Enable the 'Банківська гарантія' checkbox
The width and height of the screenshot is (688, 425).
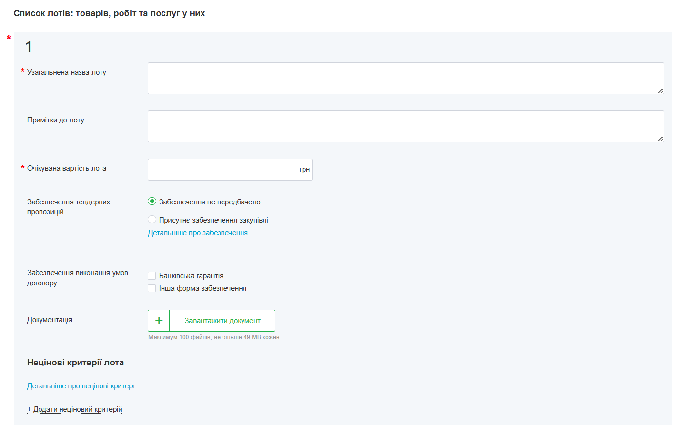pyautogui.click(x=152, y=276)
